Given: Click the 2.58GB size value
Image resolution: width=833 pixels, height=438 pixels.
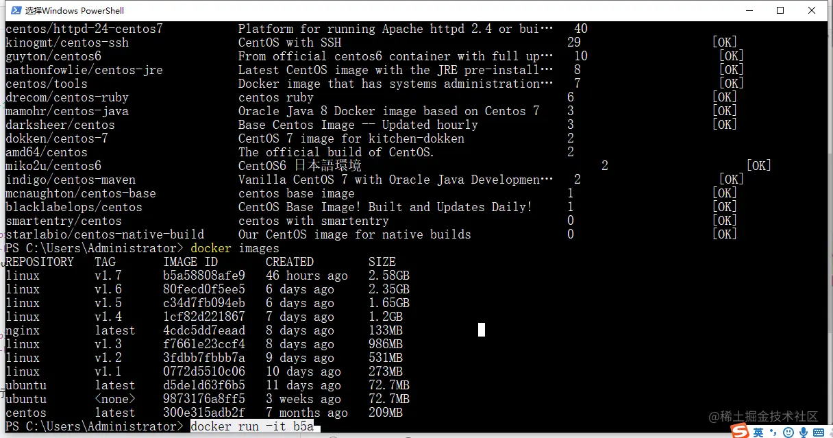Looking at the screenshot, I should pos(389,276).
